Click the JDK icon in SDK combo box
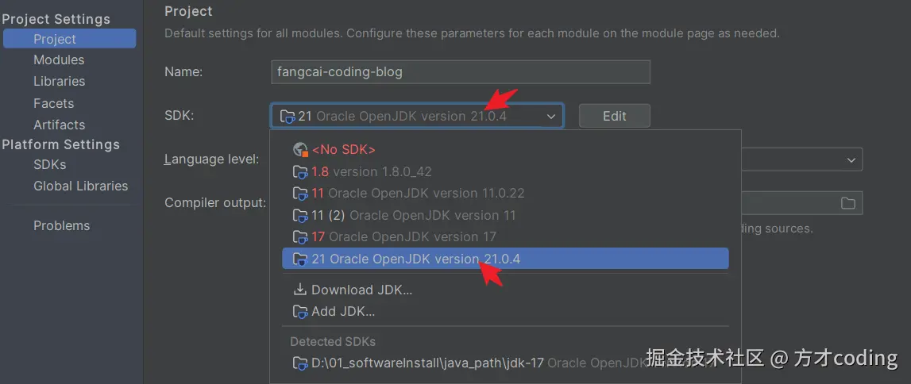This screenshot has width=911, height=384. [x=287, y=117]
